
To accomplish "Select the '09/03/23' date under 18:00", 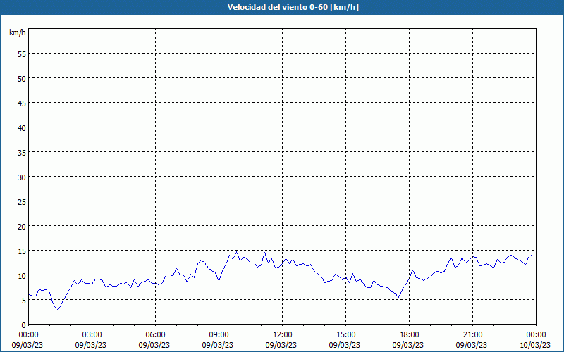I will point(408,345).
